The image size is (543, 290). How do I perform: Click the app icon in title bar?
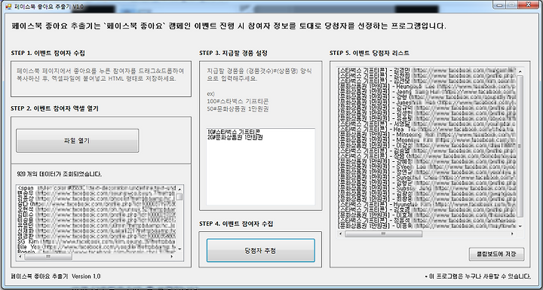click(8, 7)
